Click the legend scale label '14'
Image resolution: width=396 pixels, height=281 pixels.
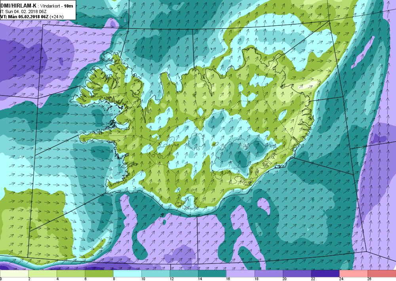(200, 279)
